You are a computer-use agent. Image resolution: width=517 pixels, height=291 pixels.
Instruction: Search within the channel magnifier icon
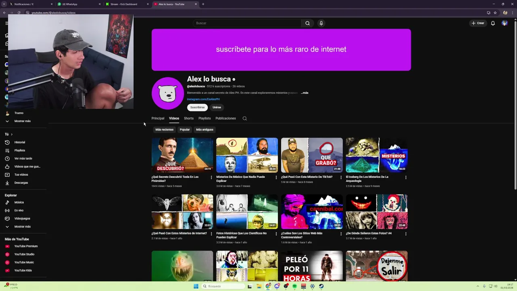pos(244,118)
